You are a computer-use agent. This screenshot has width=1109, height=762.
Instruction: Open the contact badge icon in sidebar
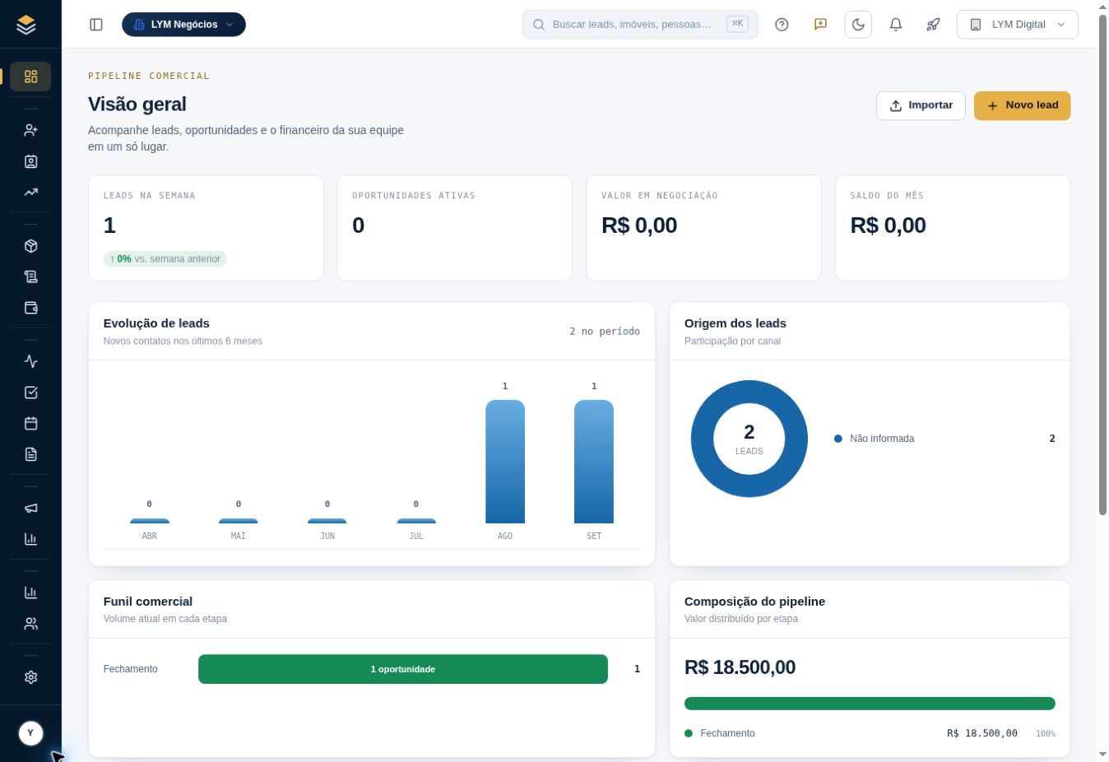coord(30,161)
